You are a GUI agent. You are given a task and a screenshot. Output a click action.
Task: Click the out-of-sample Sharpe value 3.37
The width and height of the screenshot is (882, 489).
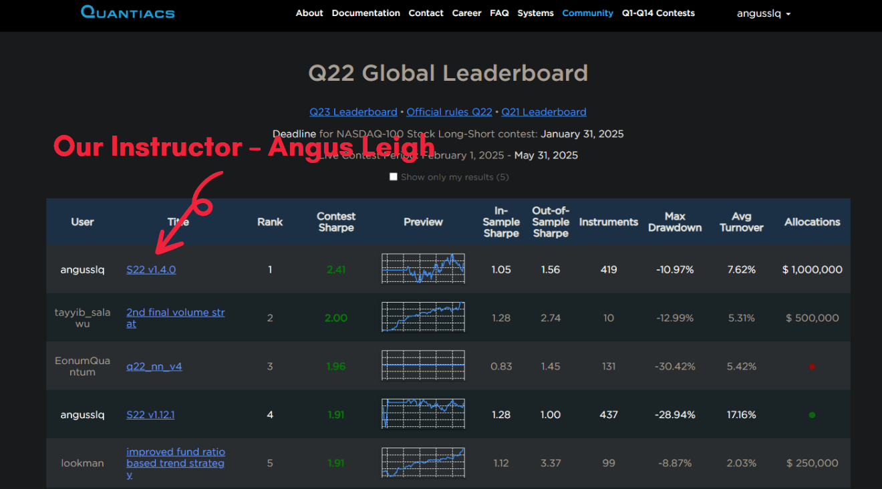tap(551, 463)
